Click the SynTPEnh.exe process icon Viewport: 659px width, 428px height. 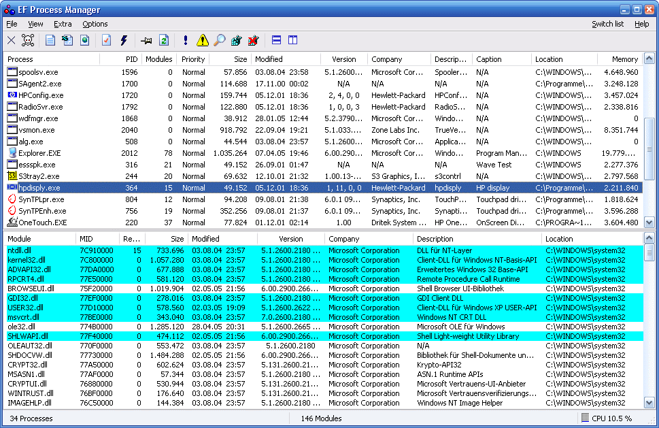pos(12,210)
